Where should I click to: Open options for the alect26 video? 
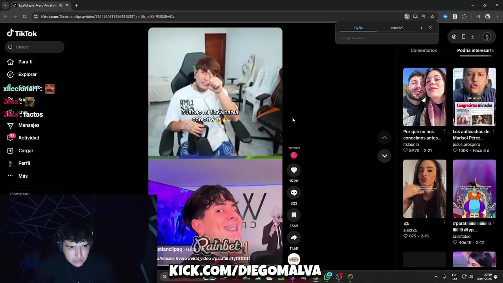[444, 222]
